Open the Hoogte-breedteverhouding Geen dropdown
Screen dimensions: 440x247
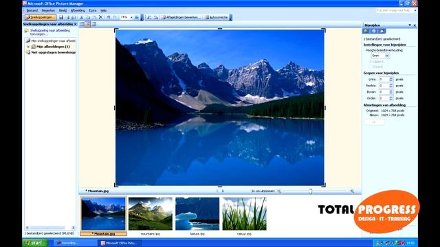380,56
